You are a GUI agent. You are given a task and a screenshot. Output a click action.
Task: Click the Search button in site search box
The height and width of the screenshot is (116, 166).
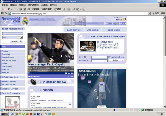click(x=14, y=41)
